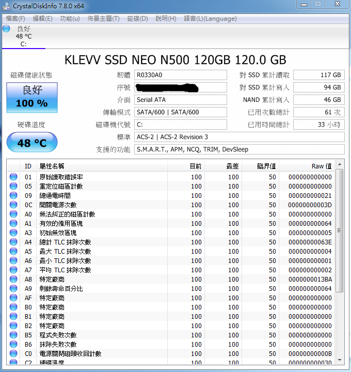Open the 說明(H) menu
Screen dimensions: 351x372
pyautogui.click(x=166, y=19)
